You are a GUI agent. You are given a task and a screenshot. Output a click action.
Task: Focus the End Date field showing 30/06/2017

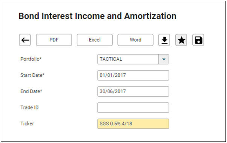133,91
